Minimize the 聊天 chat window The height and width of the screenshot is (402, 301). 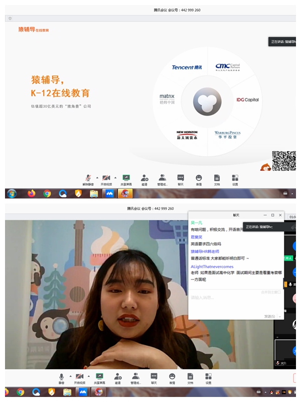[265, 215]
